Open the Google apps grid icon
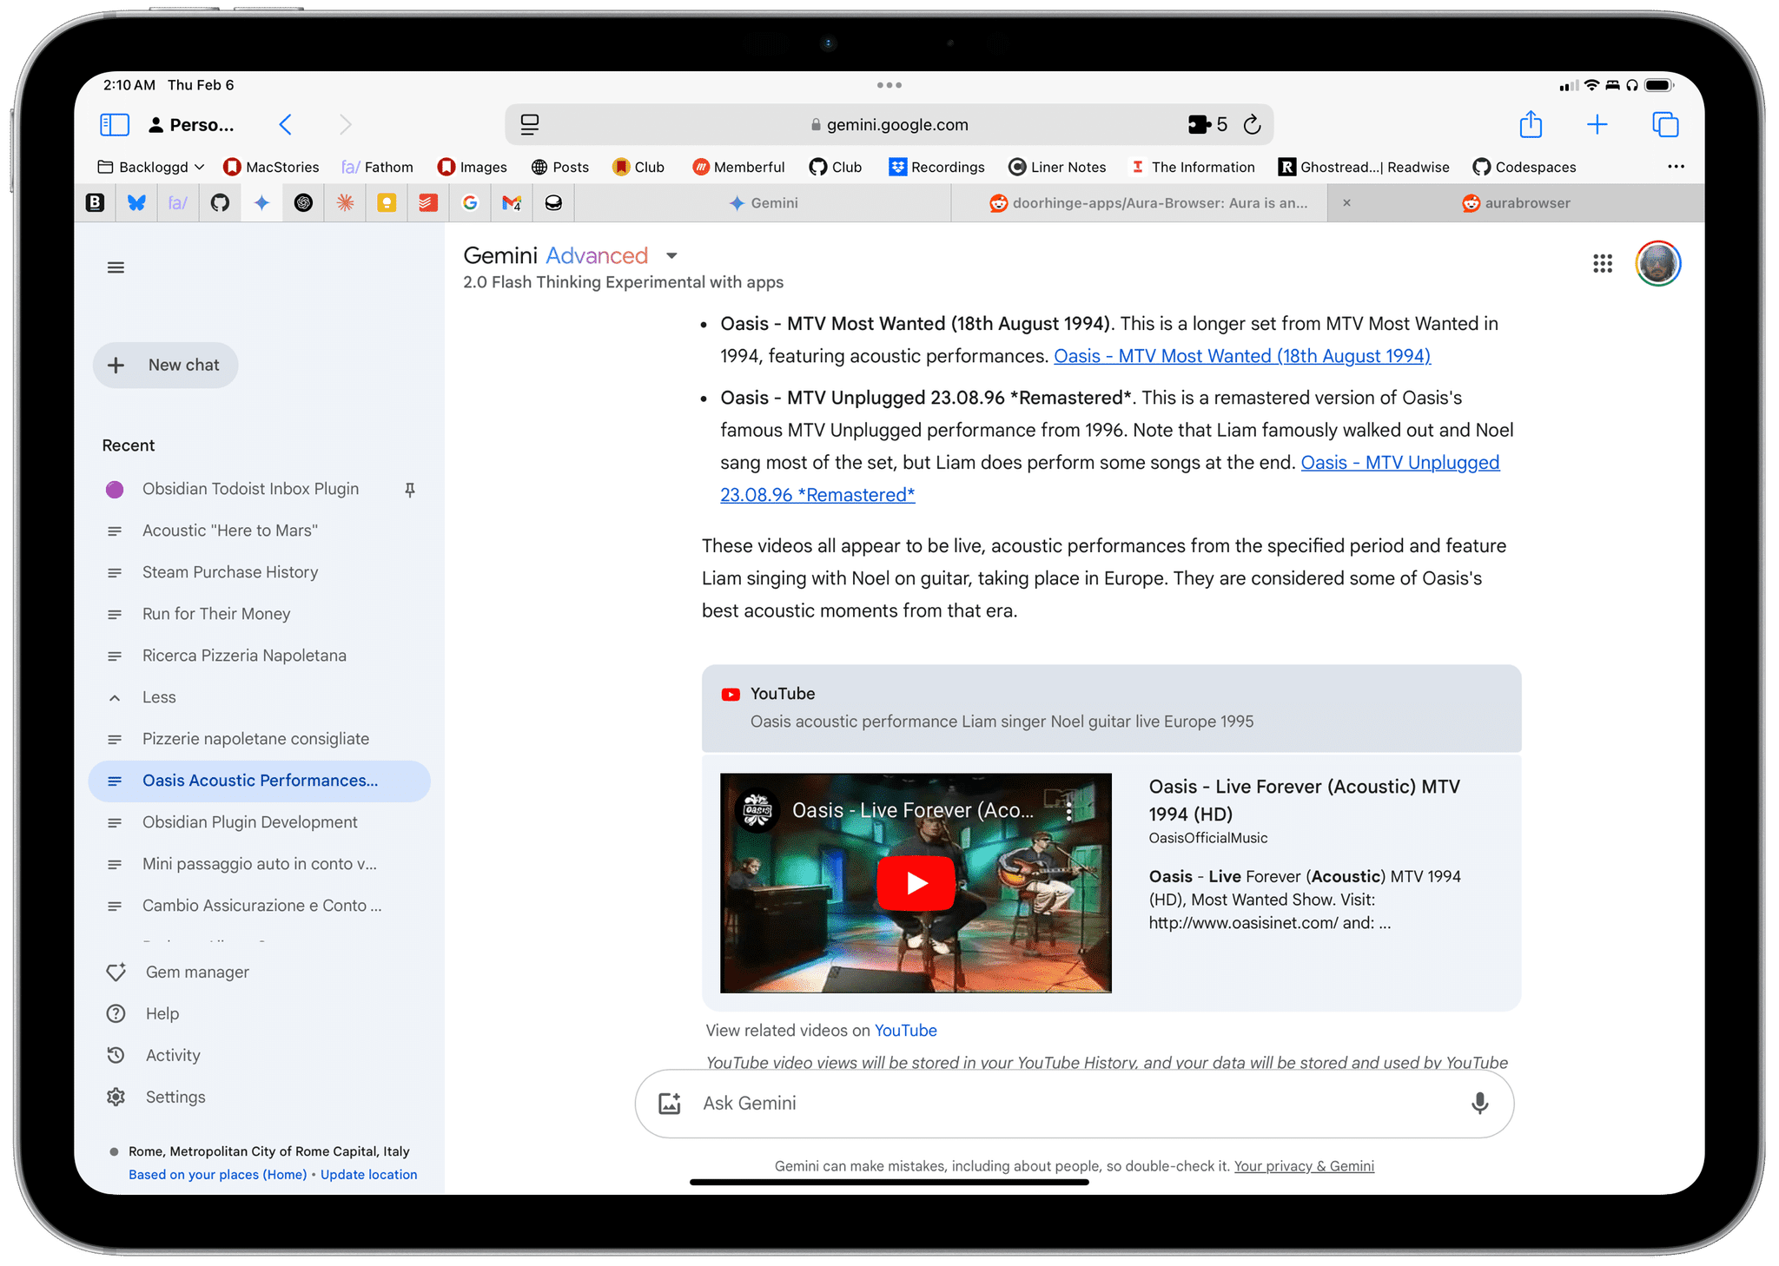The height and width of the screenshot is (1266, 1779). [x=1603, y=264]
